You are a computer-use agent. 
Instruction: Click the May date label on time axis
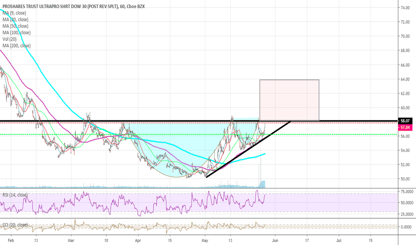(x=205, y=241)
